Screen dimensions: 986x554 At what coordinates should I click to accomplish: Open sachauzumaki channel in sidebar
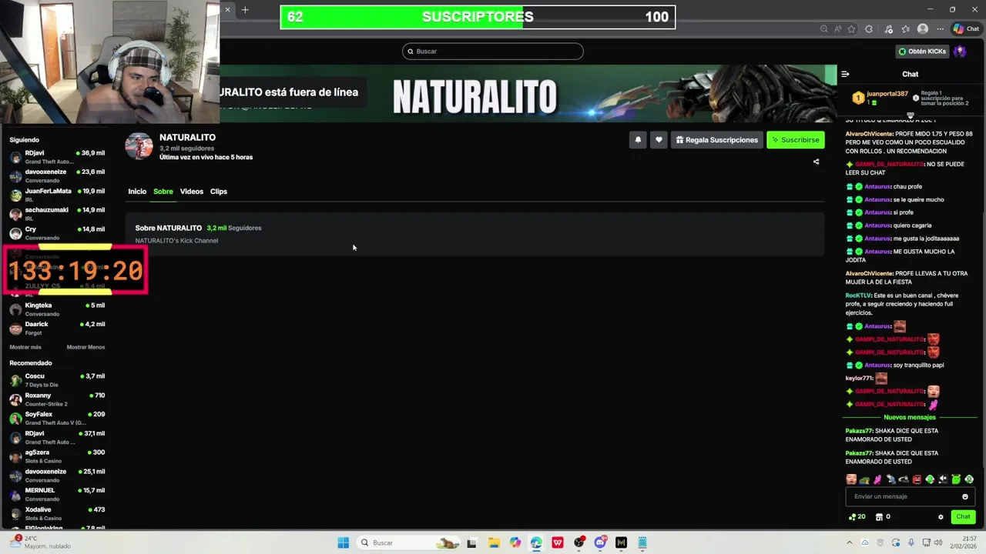[x=57, y=214]
